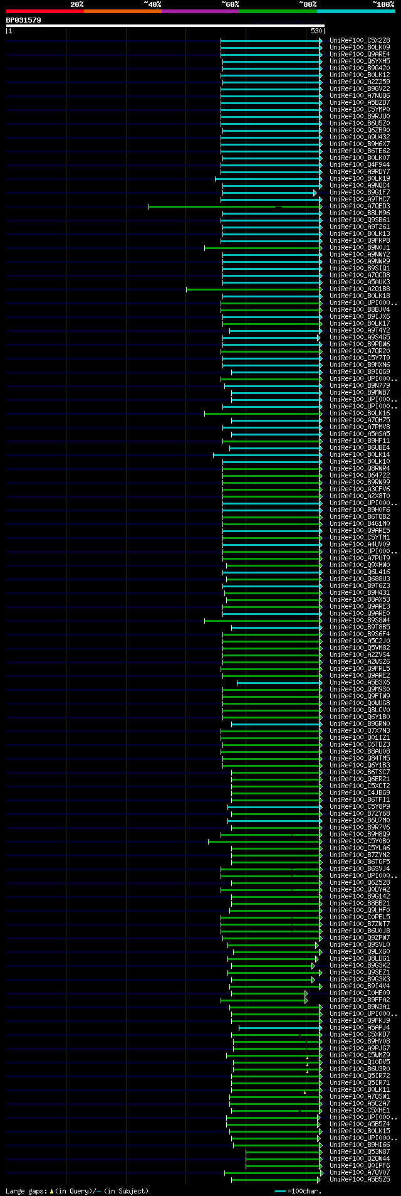Select hit label UniRef100_C5Y7T9
401x1196 pixels.
[360, 358]
